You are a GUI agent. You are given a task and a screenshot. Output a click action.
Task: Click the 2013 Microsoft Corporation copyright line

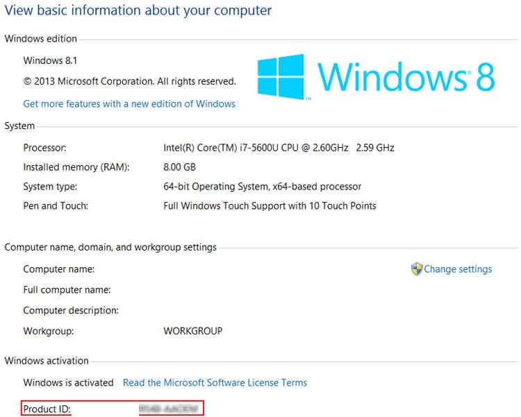pos(130,81)
